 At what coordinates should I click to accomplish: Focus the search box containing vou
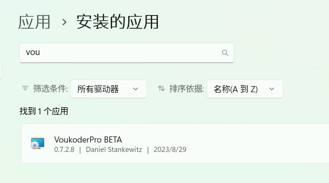127,53
